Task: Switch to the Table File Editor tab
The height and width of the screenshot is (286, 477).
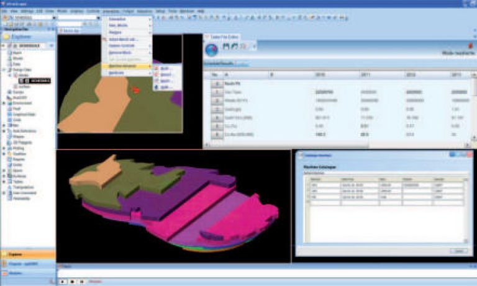Action: pyautogui.click(x=225, y=37)
